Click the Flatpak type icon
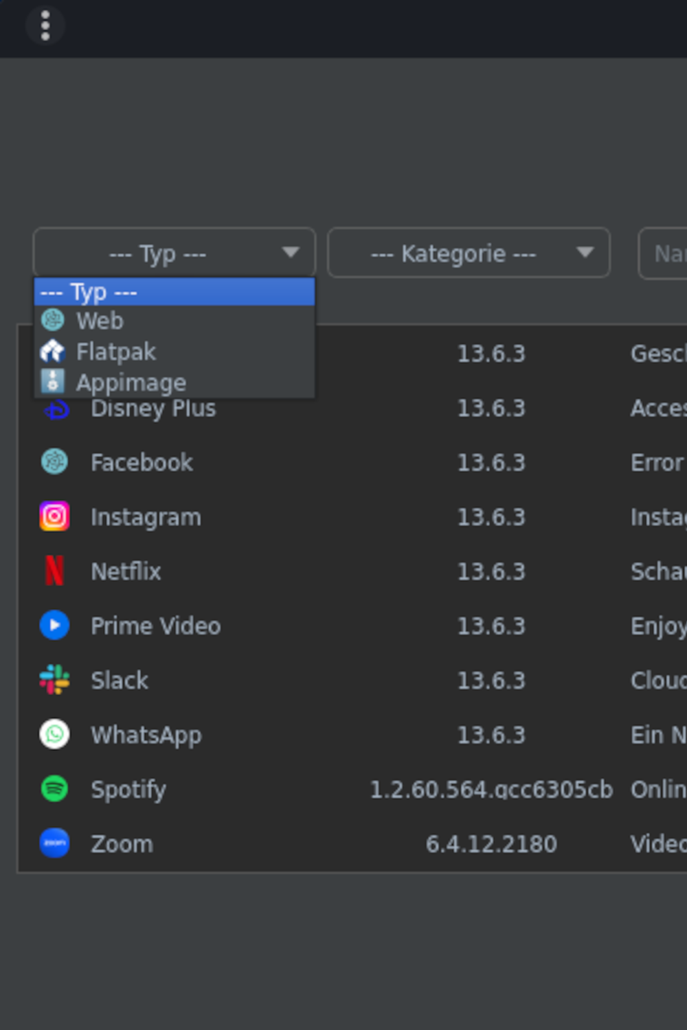 point(53,351)
